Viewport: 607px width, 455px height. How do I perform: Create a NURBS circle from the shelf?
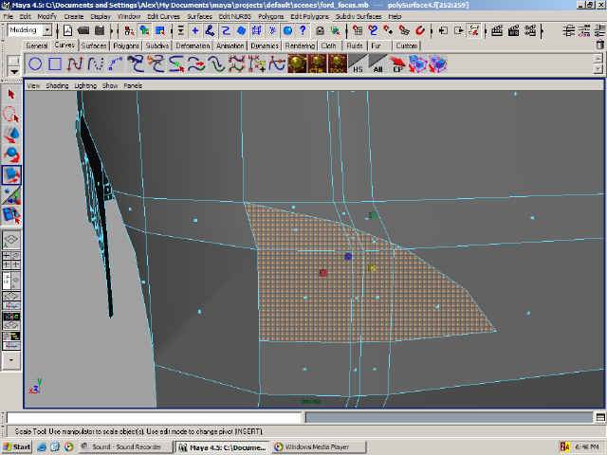(35, 64)
